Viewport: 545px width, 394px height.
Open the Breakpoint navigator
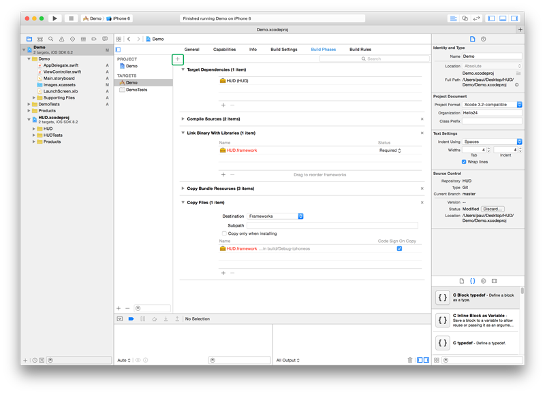click(94, 39)
